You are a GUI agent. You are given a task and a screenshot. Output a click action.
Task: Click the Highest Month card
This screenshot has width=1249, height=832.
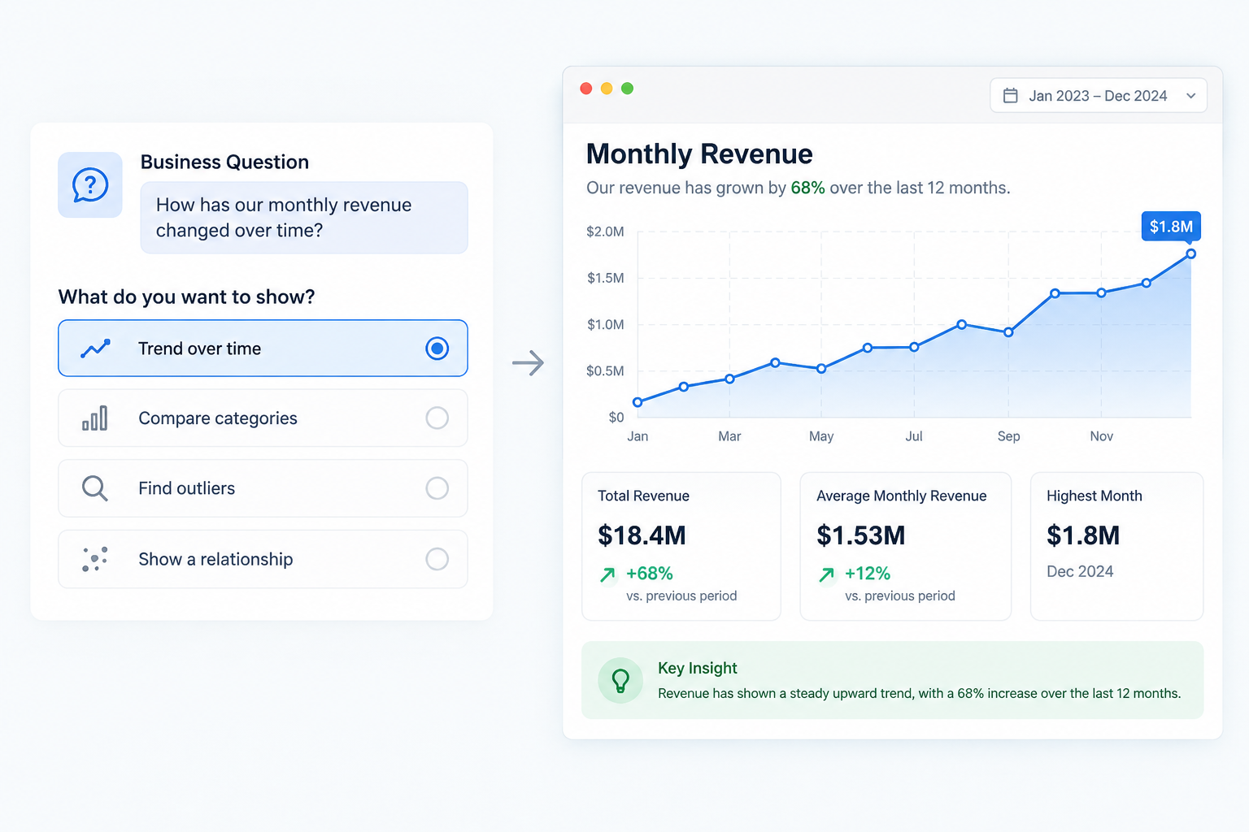(1116, 546)
